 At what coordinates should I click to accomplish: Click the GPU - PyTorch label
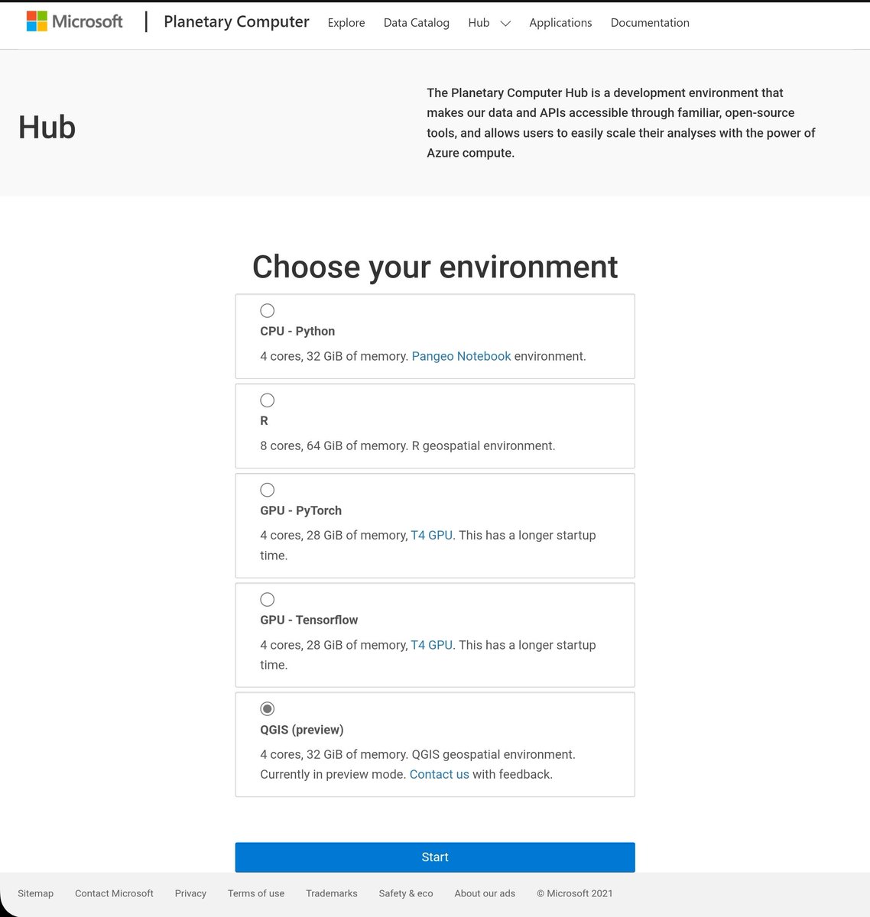pos(300,510)
